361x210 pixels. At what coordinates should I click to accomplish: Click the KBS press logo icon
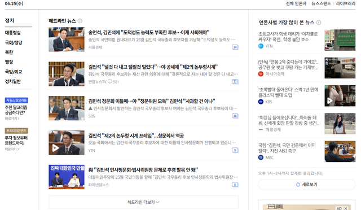261,102
